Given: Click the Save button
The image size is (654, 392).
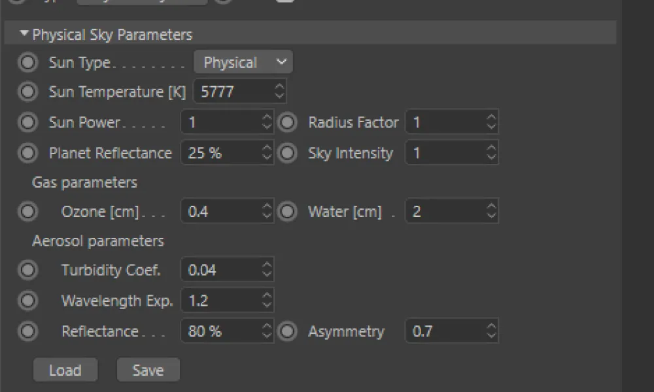Looking at the screenshot, I should [x=148, y=370].
